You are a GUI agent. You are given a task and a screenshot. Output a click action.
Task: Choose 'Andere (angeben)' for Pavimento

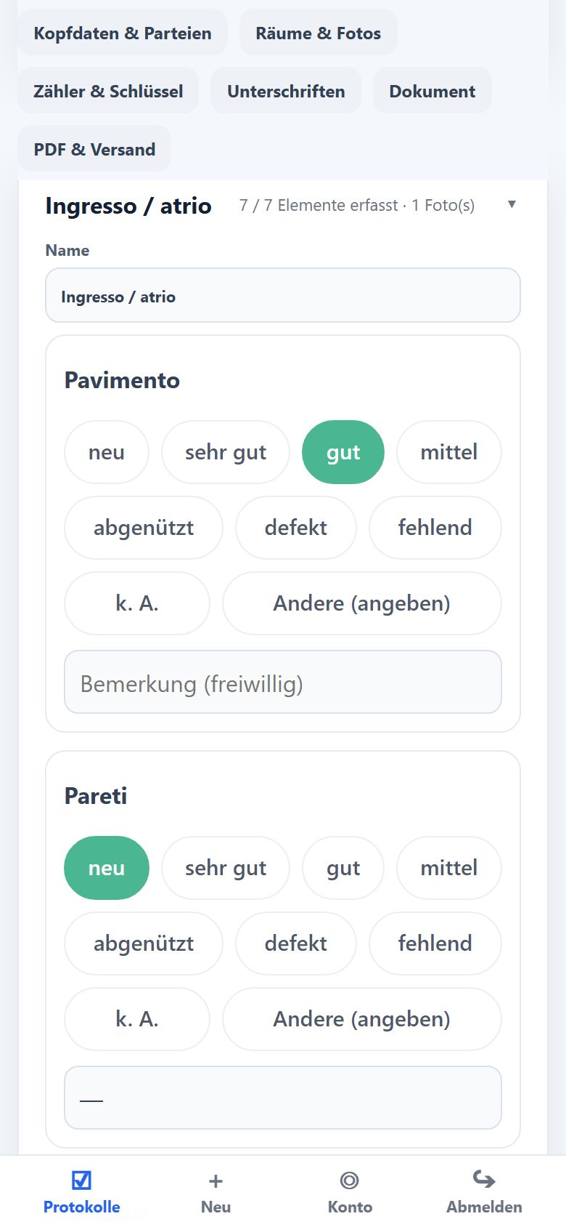(x=362, y=603)
